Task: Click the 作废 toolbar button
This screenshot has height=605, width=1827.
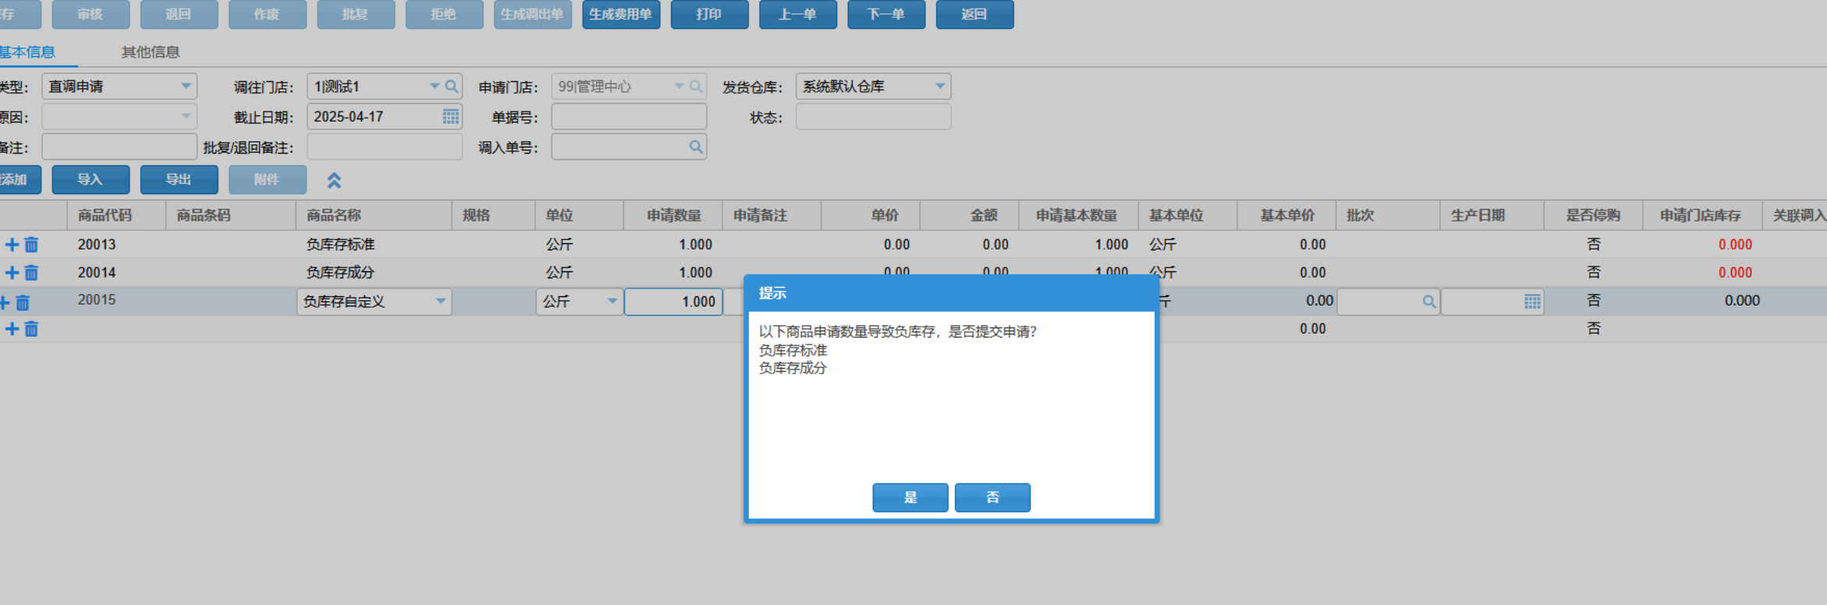Action: coord(268,14)
